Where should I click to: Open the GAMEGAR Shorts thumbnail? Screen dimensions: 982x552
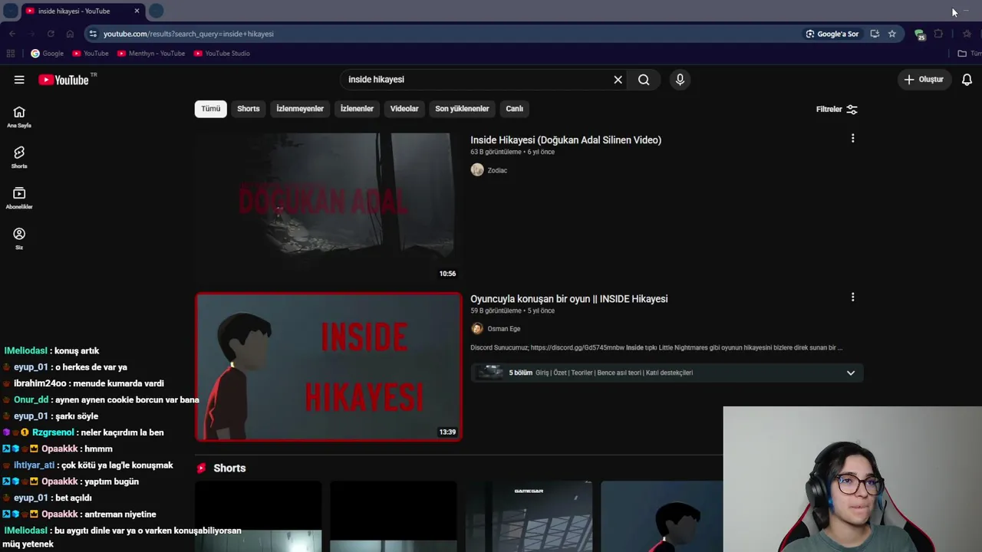tap(529, 517)
